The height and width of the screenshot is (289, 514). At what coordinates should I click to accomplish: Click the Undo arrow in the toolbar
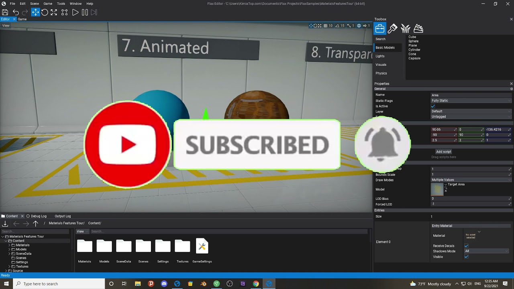pos(16,12)
